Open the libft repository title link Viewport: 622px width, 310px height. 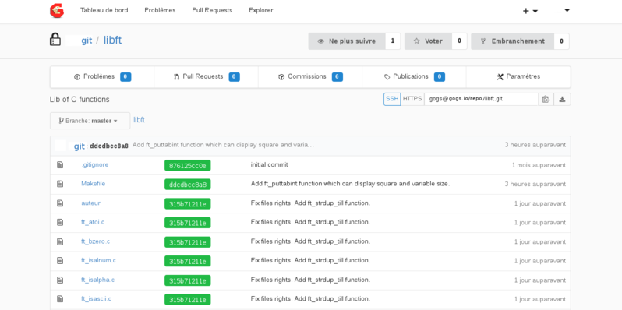click(113, 41)
